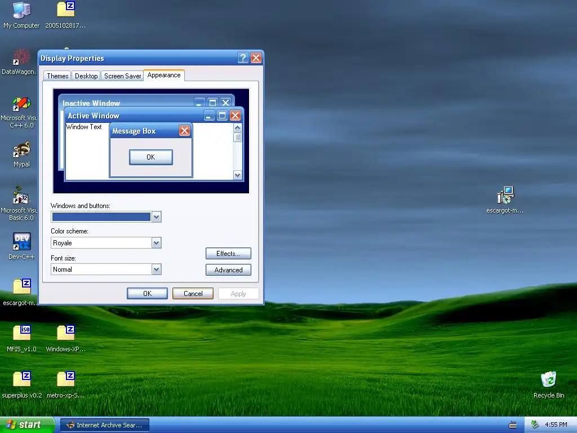Select the MFI5_v1.0 iso file icon
577x433 pixels.
(x=21, y=338)
